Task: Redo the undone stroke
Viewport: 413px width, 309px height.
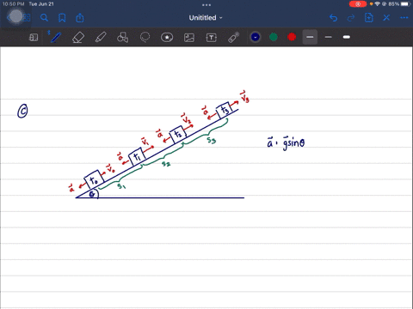Action: [x=351, y=18]
